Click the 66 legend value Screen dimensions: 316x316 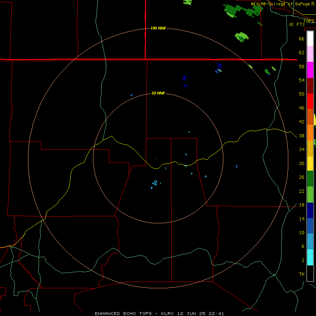[302, 39]
